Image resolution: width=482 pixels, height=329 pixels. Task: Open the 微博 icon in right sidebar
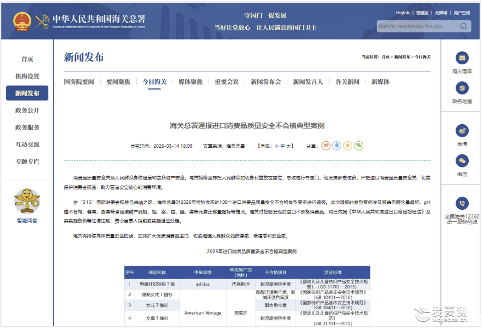(x=462, y=131)
